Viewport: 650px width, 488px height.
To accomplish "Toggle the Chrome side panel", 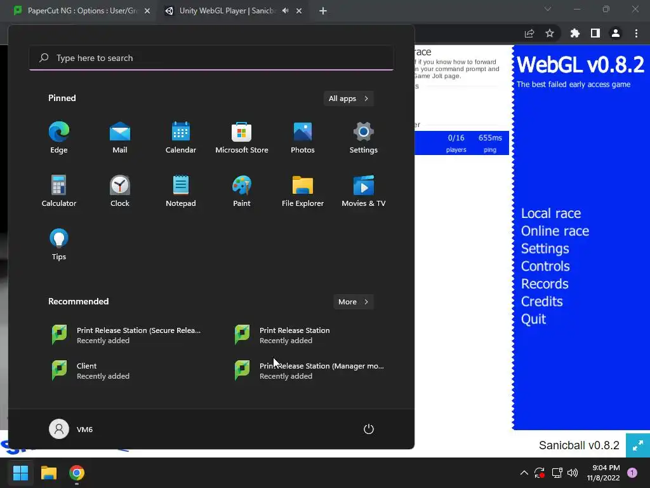I will 595,33.
